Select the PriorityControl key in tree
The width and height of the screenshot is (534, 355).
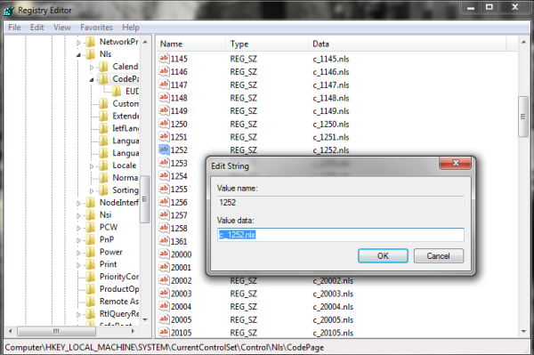tap(119, 277)
